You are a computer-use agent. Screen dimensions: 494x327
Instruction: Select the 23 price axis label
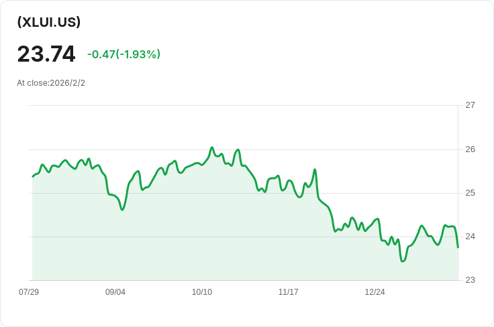(470, 280)
